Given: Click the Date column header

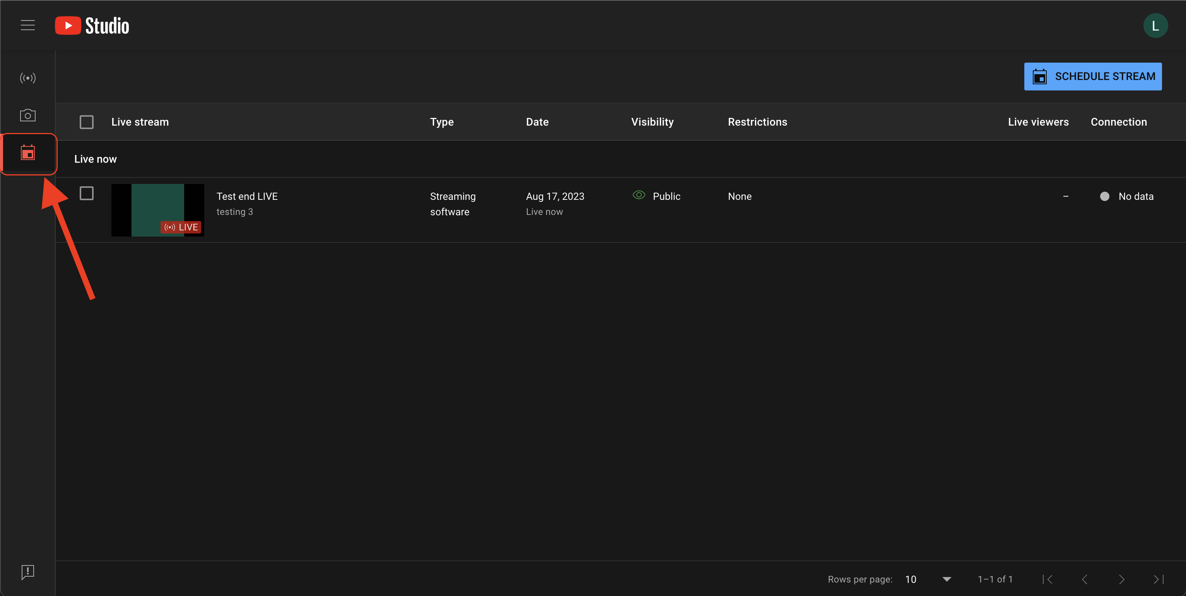Looking at the screenshot, I should [537, 122].
